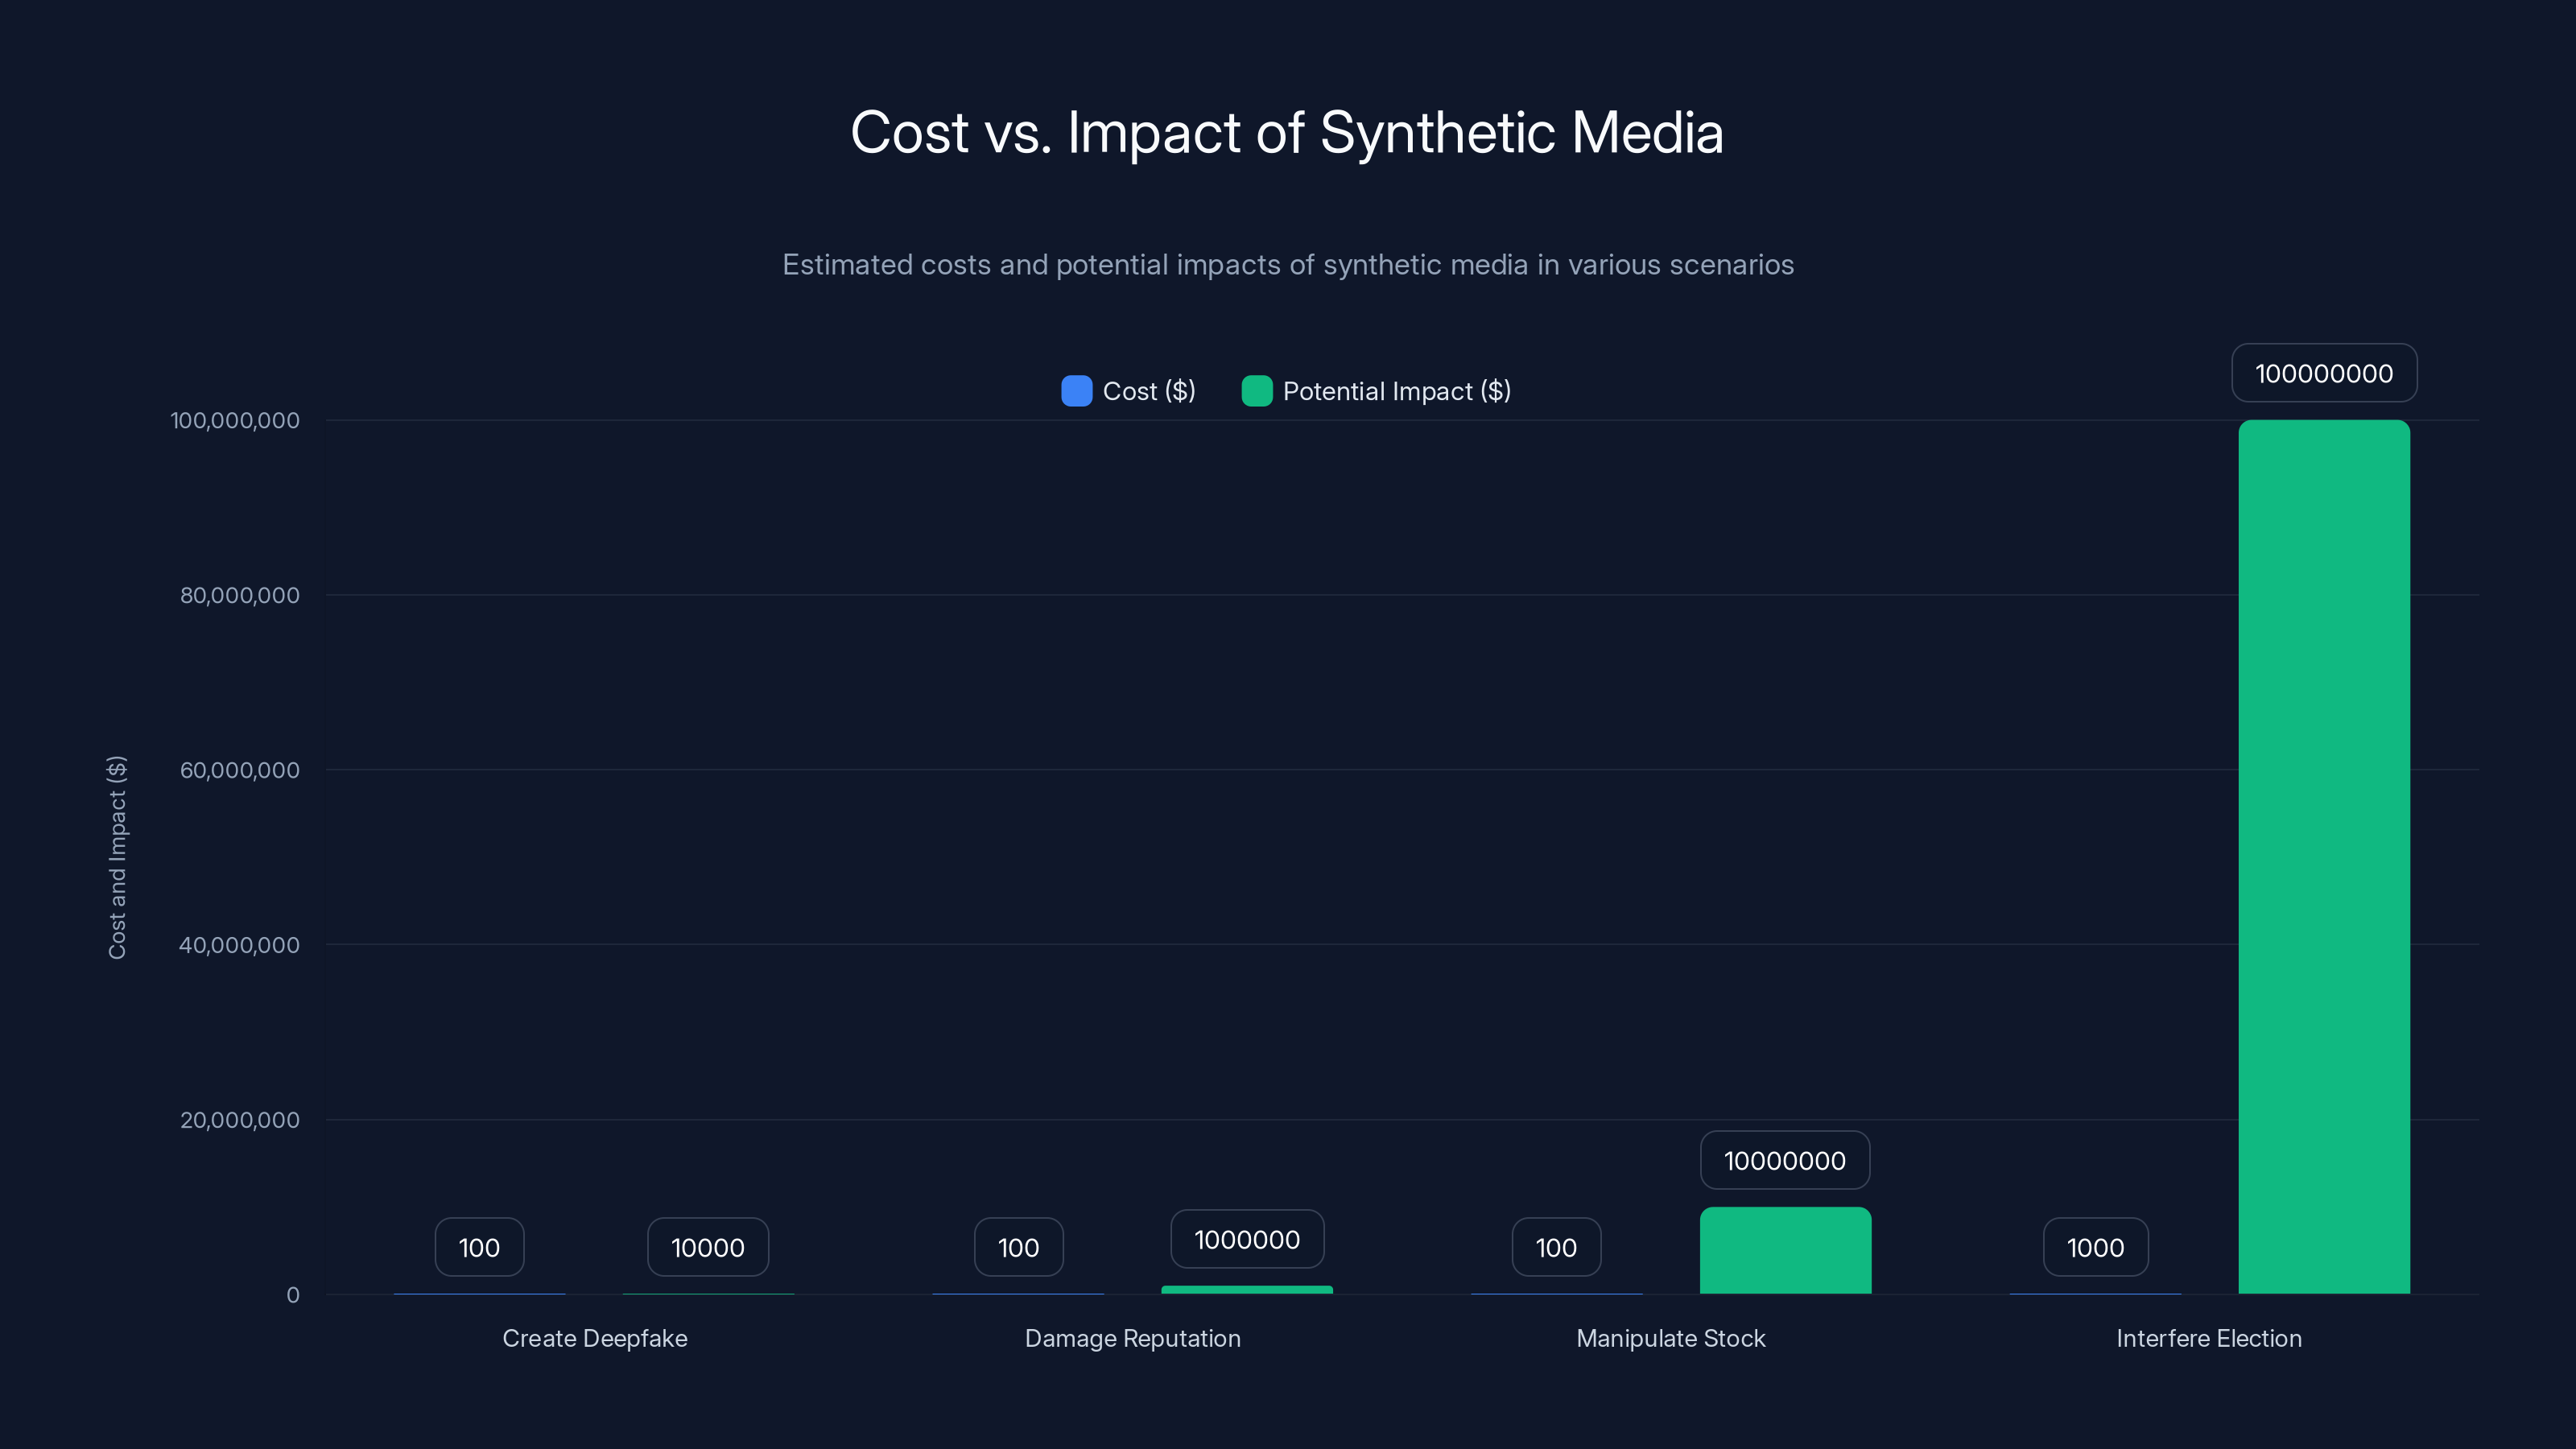Click the 100000000 data label
The width and height of the screenshot is (2576, 1449).
click(2323, 372)
